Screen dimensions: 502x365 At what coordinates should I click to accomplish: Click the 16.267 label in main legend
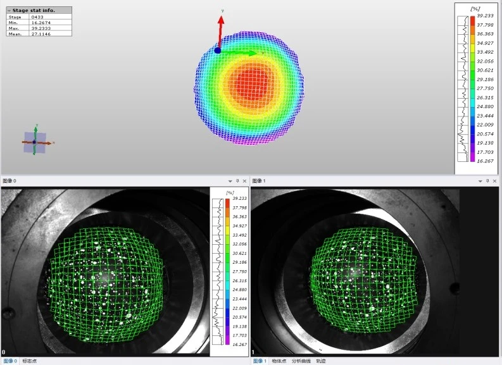[485, 161]
